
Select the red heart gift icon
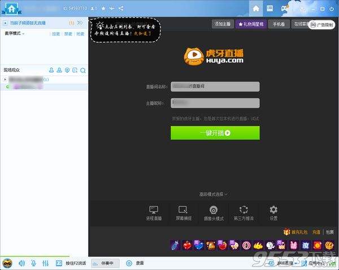tap(187, 245)
